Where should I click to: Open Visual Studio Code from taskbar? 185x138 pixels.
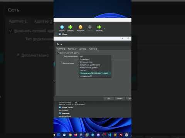109,135
